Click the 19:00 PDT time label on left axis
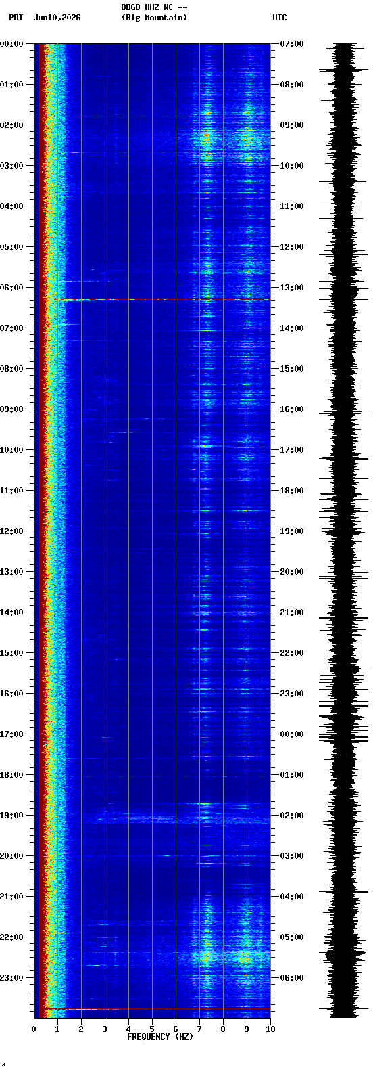This screenshot has width=373, height=1072. point(11,816)
